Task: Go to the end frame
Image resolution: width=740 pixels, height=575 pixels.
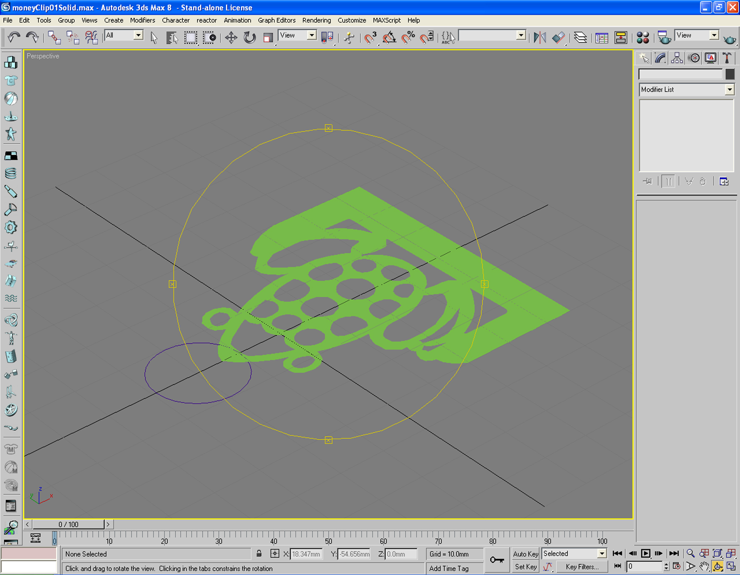Action: (x=674, y=554)
